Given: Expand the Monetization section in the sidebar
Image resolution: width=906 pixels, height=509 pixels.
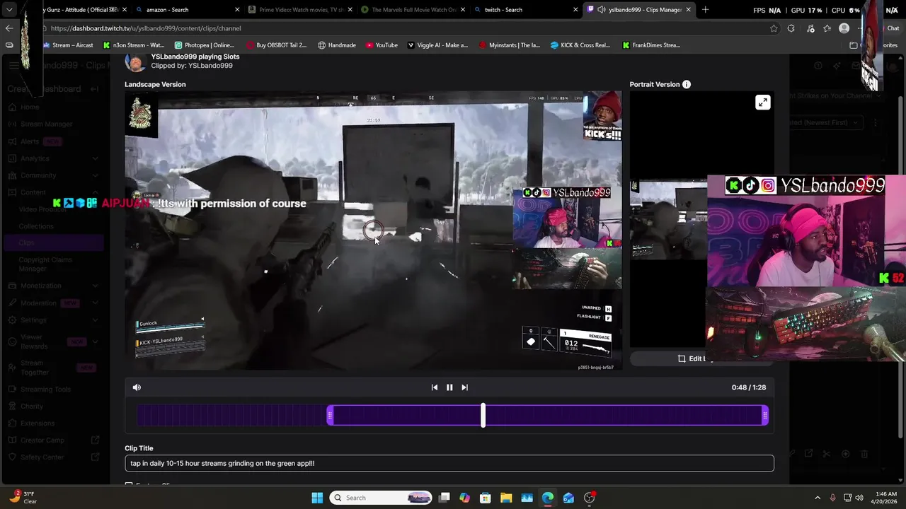Looking at the screenshot, I should (x=95, y=286).
